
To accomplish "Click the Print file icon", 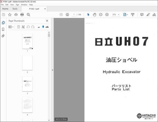I will 22,15.
